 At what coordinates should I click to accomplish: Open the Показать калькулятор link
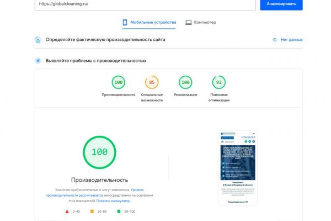(113, 201)
